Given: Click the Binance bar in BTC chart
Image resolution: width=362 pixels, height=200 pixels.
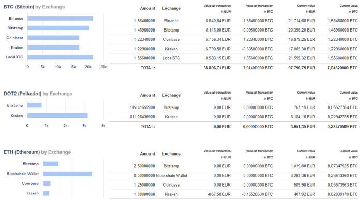Looking at the screenshot, I should [61, 19].
